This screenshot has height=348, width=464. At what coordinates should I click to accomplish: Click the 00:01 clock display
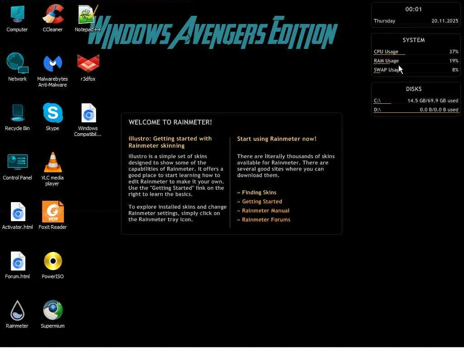[413, 9]
